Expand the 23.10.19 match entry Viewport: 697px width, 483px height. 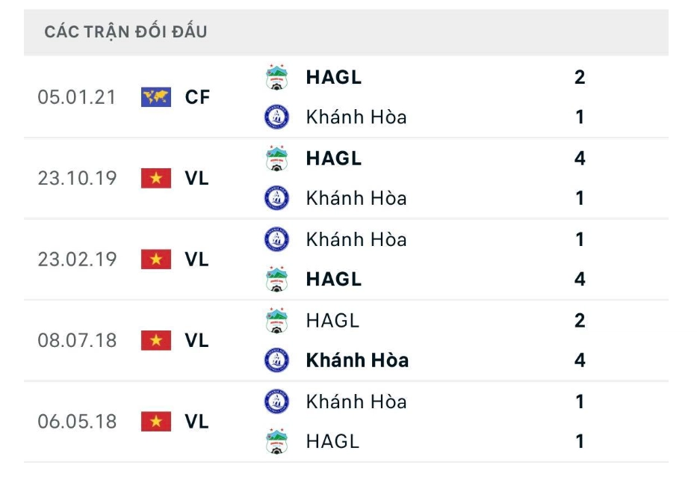point(348,178)
